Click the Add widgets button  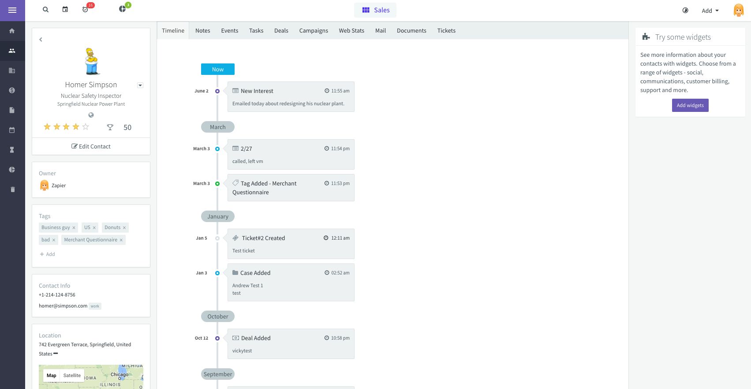[x=690, y=105]
